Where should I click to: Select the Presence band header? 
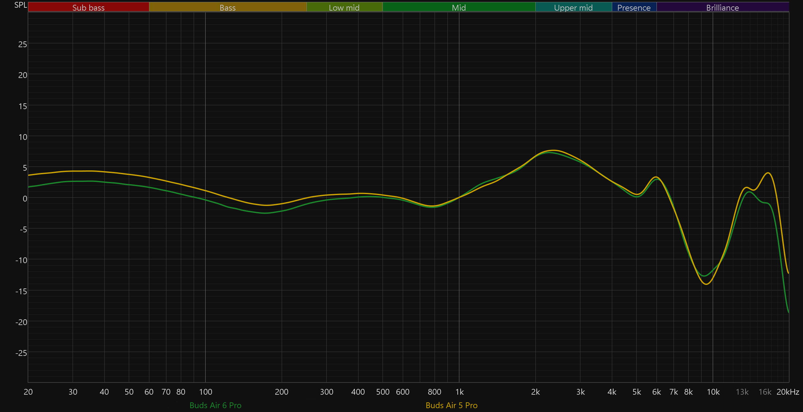634,7
